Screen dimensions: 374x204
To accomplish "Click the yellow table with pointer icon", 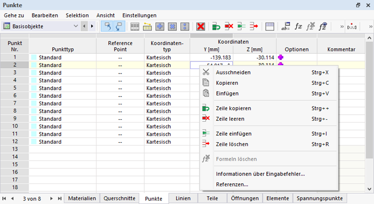I will point(148,26).
